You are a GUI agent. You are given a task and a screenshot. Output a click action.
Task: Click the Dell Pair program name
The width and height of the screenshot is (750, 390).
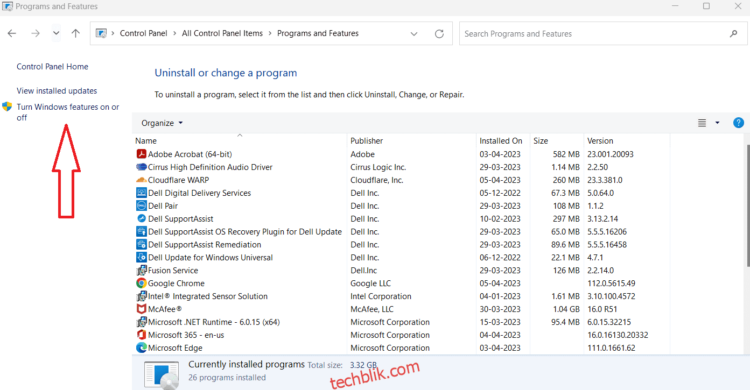tap(163, 206)
